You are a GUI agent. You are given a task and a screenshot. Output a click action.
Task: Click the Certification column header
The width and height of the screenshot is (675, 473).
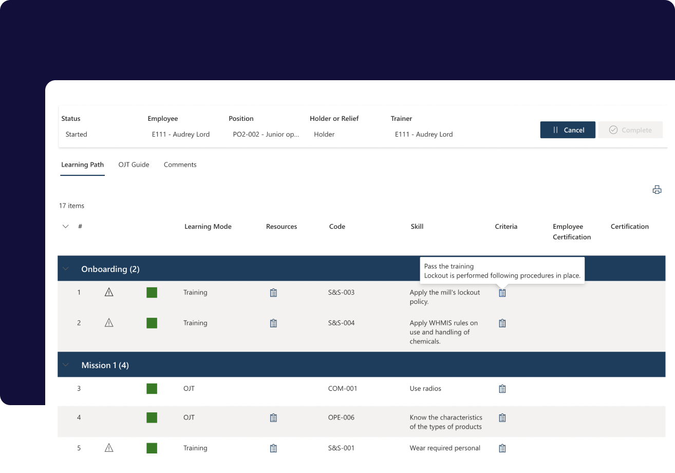coord(629,226)
